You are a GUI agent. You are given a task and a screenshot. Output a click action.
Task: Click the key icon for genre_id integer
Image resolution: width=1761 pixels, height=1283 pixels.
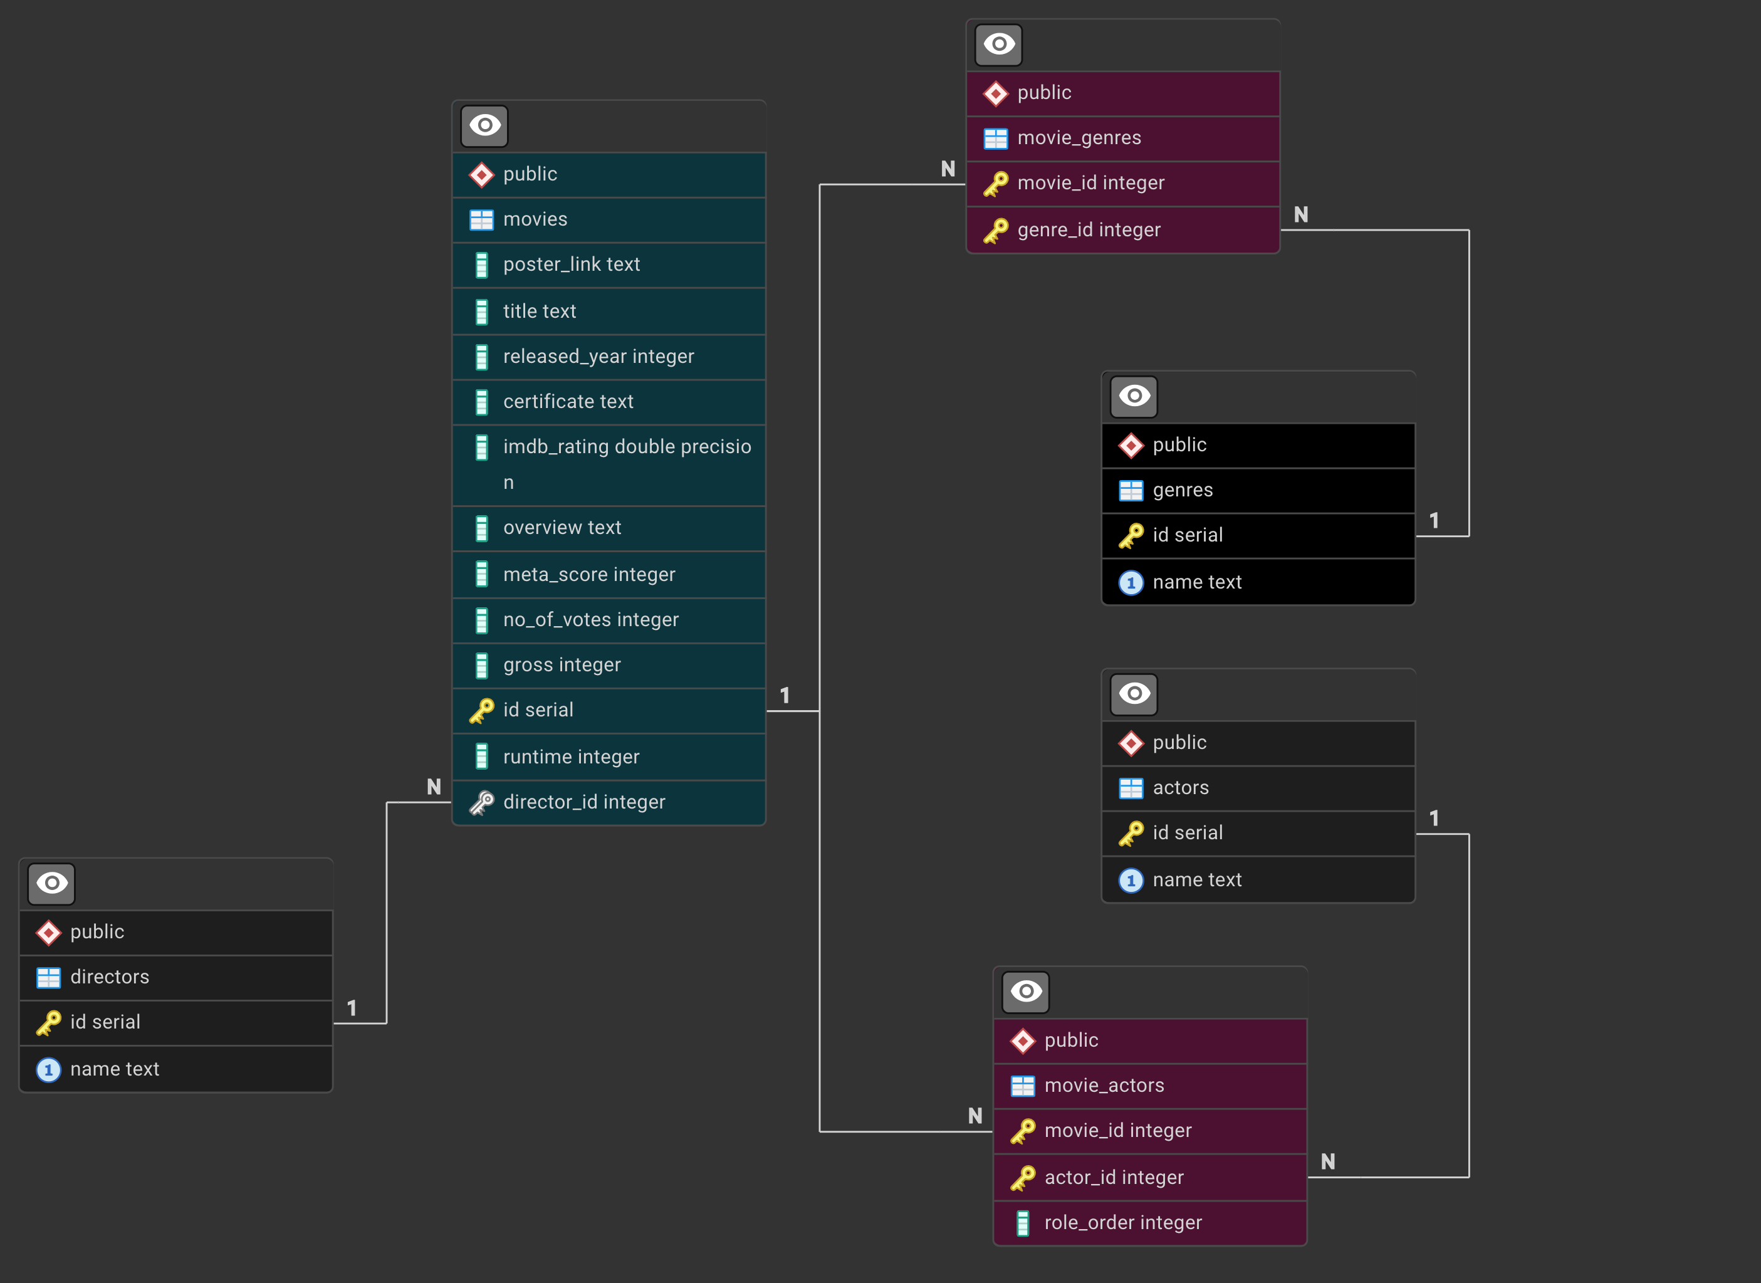[995, 231]
